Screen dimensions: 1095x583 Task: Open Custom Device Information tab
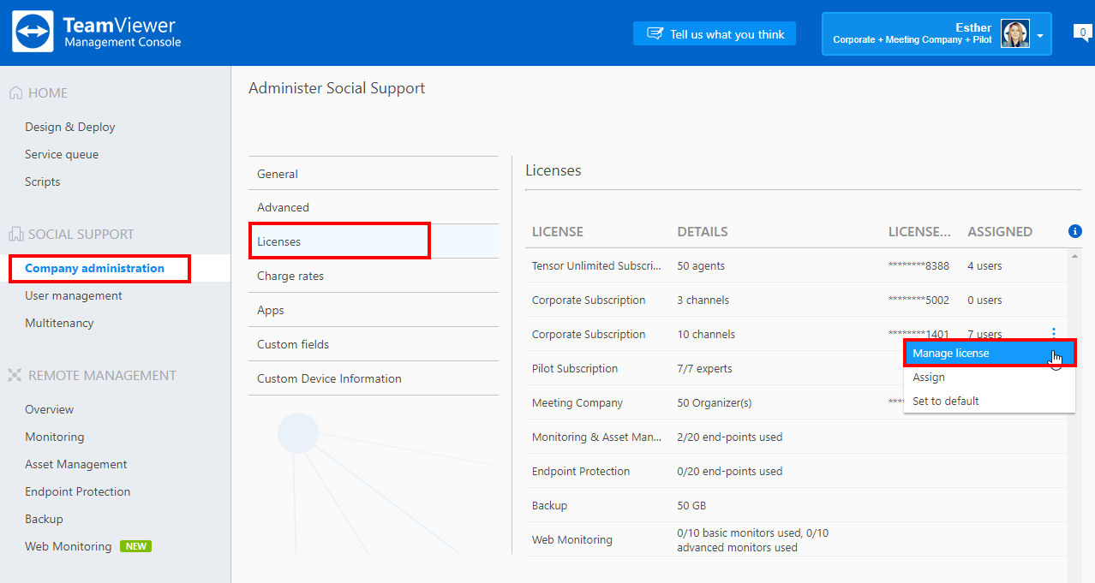374,378
